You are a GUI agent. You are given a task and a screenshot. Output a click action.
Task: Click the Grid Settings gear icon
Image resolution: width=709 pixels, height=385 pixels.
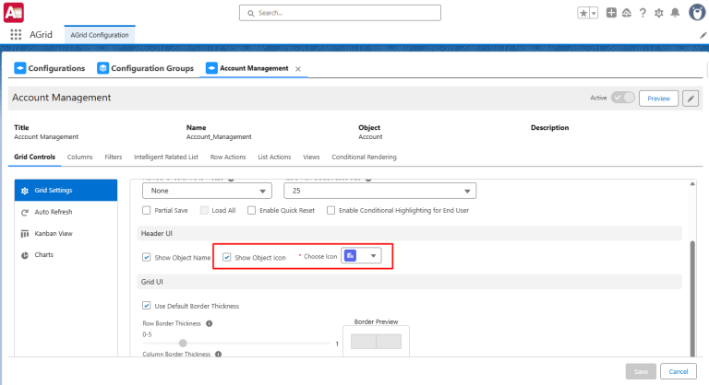pyautogui.click(x=25, y=191)
